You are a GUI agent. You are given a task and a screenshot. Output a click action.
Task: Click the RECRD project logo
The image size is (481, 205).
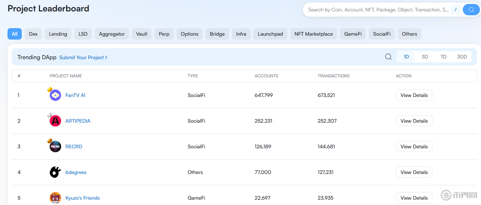click(55, 147)
